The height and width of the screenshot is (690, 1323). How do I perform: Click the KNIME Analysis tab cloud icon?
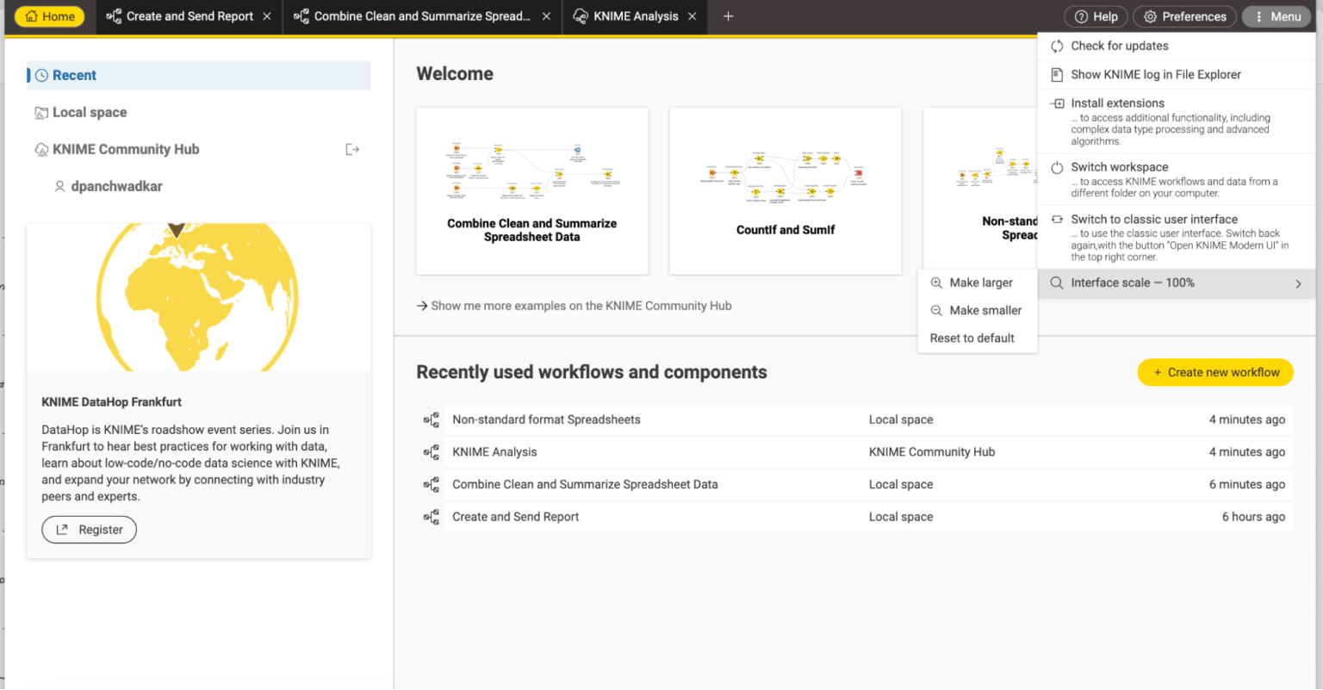581,16
